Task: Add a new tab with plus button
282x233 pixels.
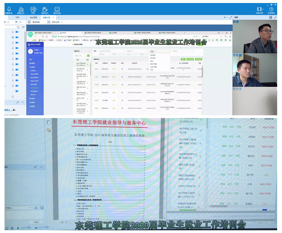Action: point(59,18)
